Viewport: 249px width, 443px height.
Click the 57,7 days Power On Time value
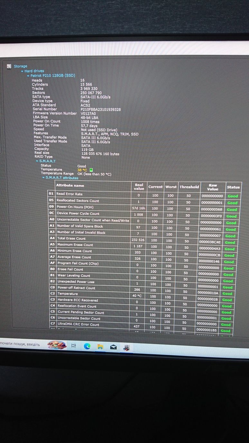click(x=89, y=126)
